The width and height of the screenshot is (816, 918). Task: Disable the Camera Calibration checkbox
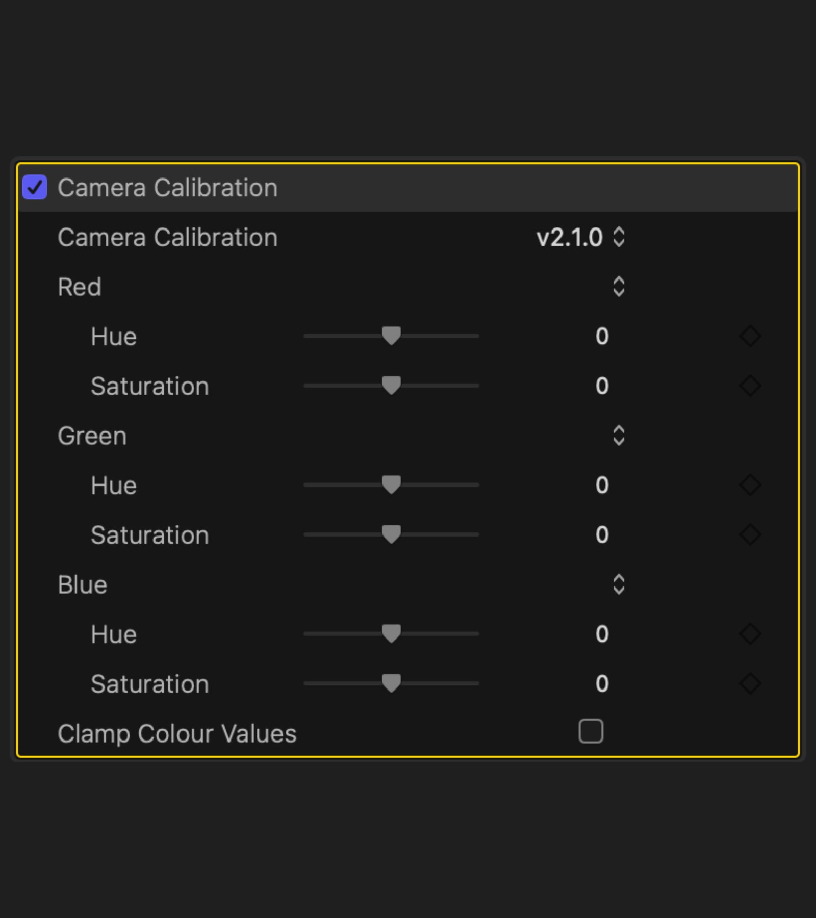click(x=35, y=188)
